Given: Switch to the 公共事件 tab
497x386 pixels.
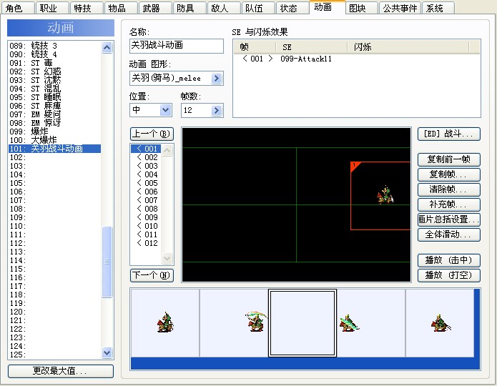Looking at the screenshot, I should (x=400, y=8).
